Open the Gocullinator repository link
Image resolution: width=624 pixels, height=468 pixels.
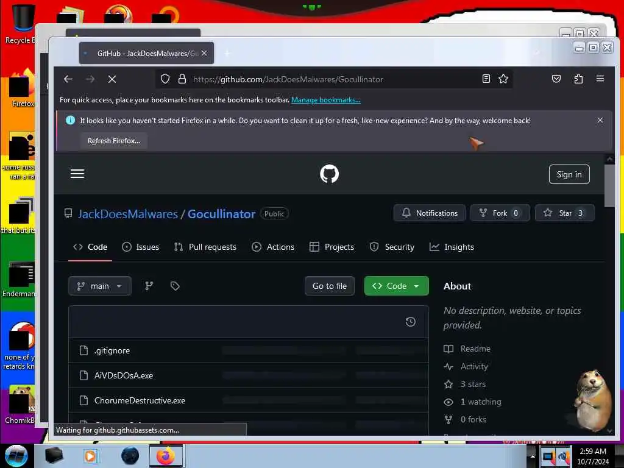tap(222, 214)
